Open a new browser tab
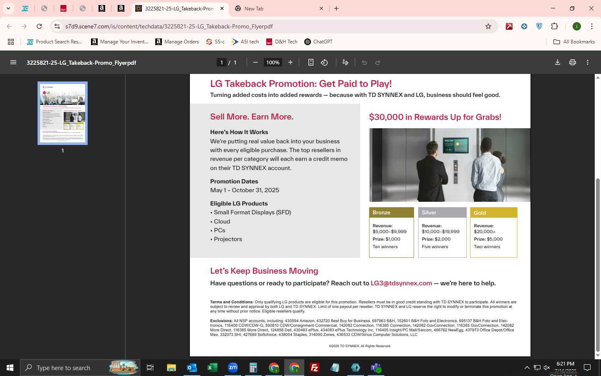Screen dimensions: 601x376 [x=336, y=8]
